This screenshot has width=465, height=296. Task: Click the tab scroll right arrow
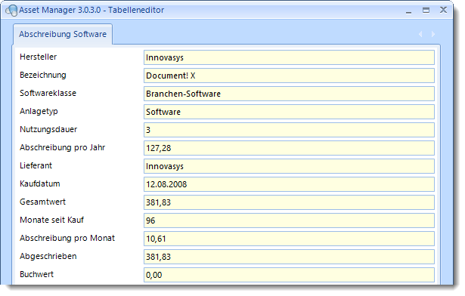[x=433, y=34]
